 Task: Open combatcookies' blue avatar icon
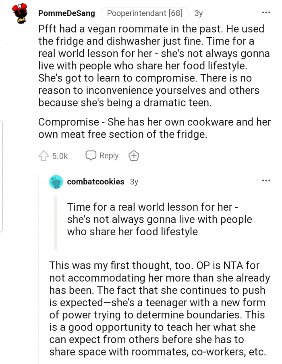pos(56,182)
